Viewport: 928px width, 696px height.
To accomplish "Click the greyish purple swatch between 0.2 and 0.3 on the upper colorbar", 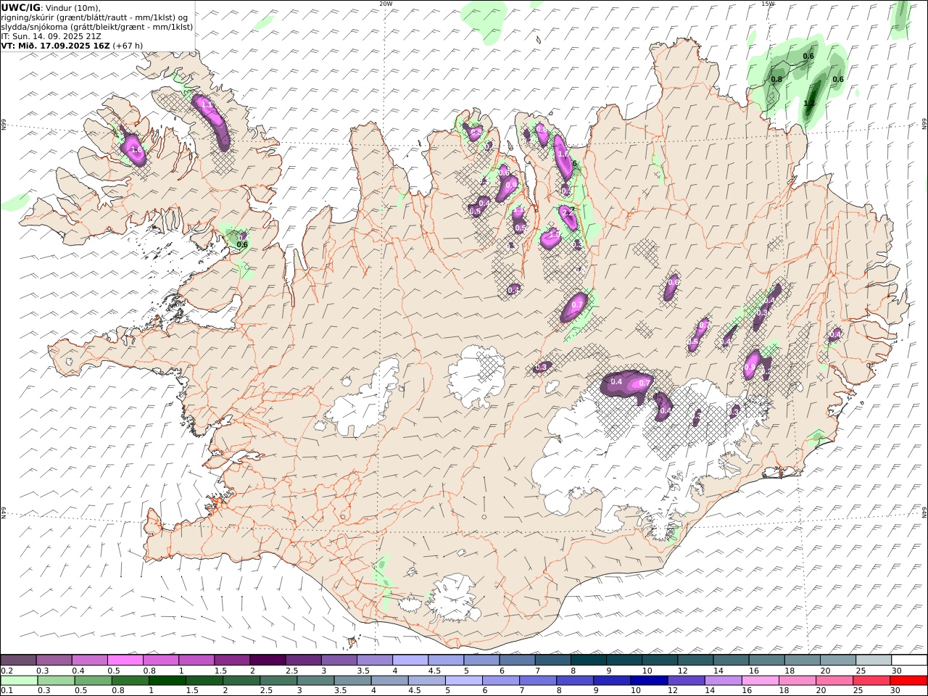I will (x=19, y=660).
